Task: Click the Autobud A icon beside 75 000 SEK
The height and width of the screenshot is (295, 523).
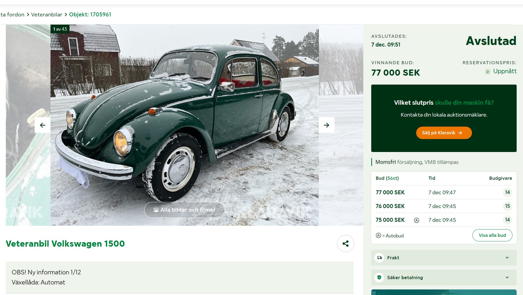Action: pyautogui.click(x=416, y=220)
